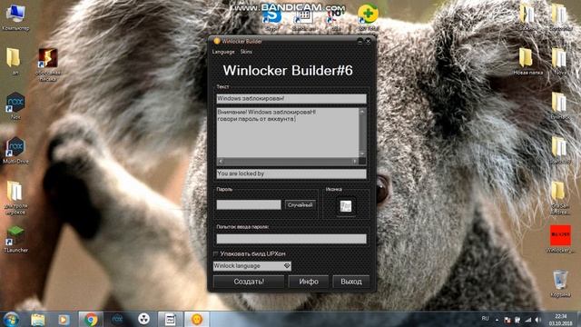Click the Пароль password input field

[249, 204]
